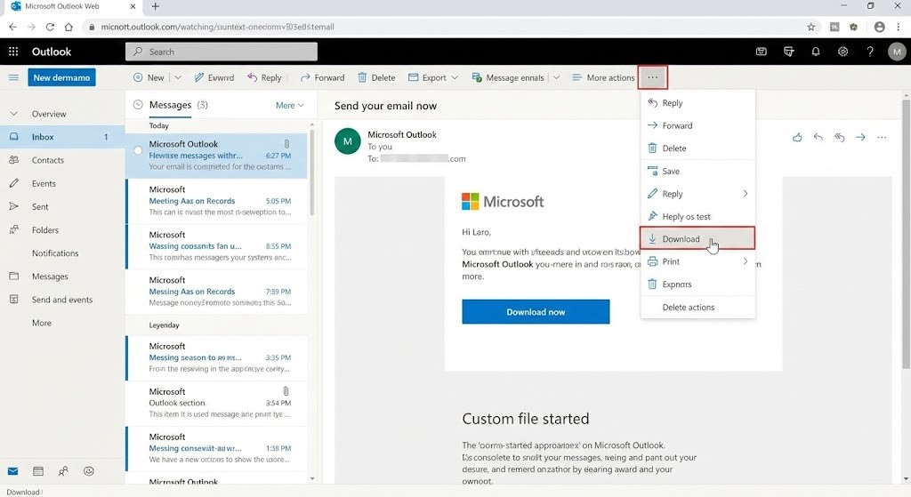Open the Mere filter dropdown
Viewport: 911px width, 497px height.
point(289,105)
